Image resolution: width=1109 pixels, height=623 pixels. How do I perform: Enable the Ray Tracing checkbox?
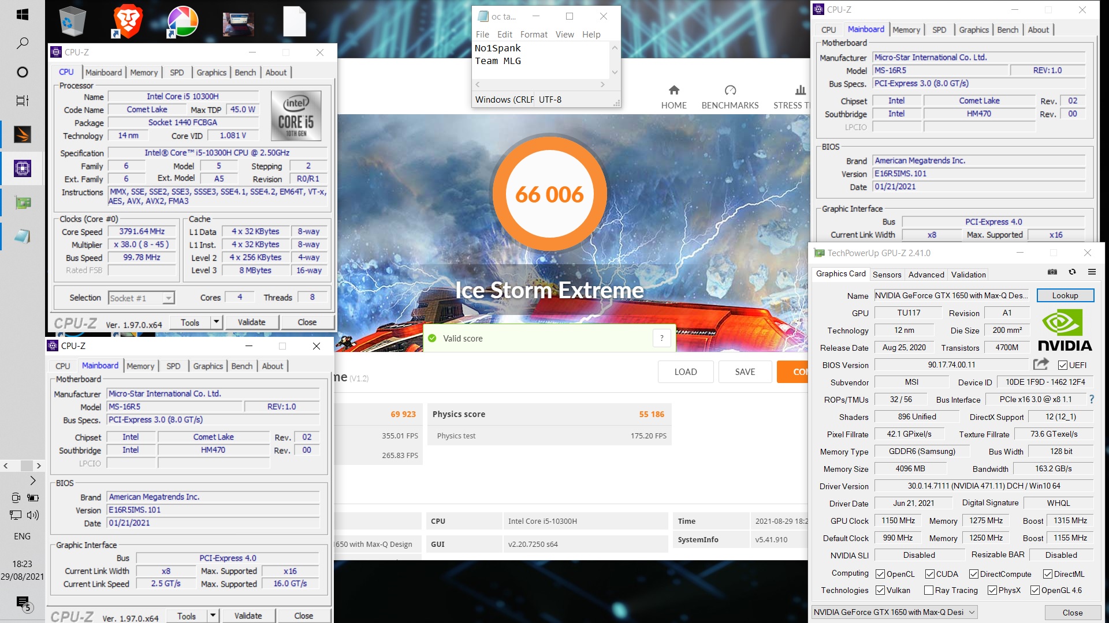coord(929,590)
